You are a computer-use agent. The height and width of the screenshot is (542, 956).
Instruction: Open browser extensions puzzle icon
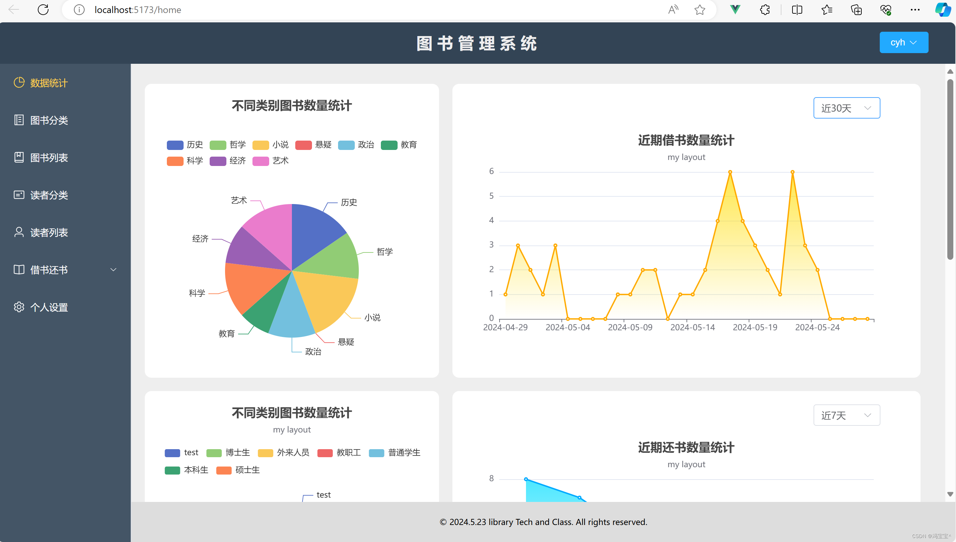pyautogui.click(x=765, y=10)
